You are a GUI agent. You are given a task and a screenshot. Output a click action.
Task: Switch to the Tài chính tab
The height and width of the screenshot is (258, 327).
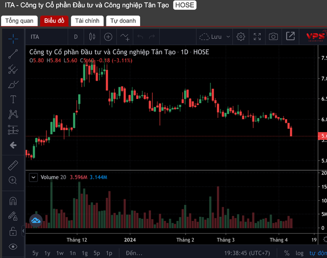point(87,21)
